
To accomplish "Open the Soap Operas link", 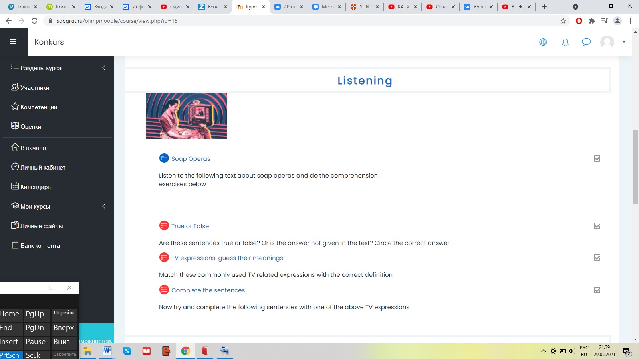I will (191, 158).
